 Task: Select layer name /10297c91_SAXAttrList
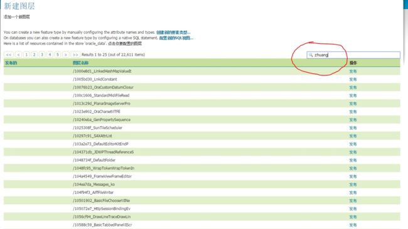point(92,136)
